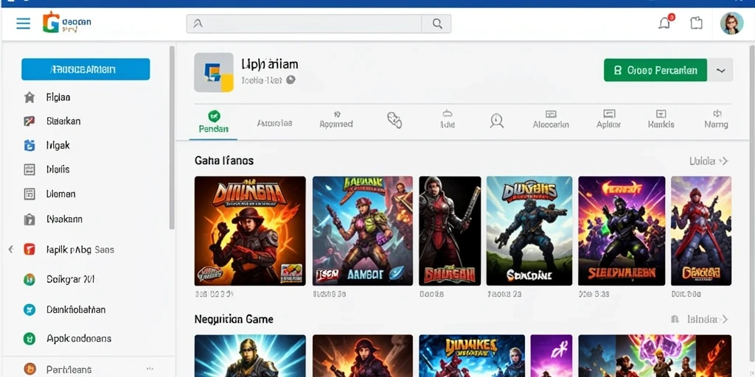Open the AAMBOR game cover
The width and height of the screenshot is (755, 377).
click(363, 230)
